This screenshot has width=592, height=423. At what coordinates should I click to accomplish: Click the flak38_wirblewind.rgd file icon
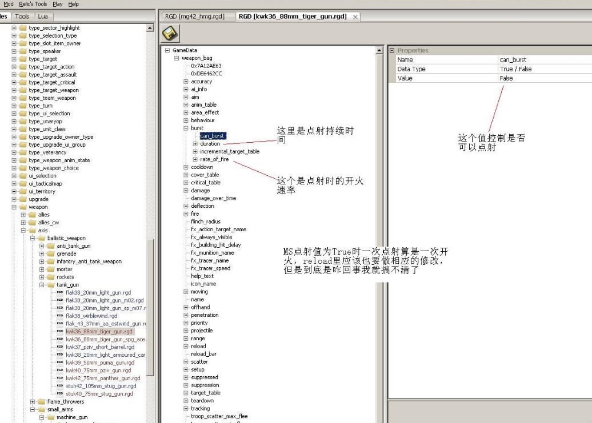tap(60, 316)
